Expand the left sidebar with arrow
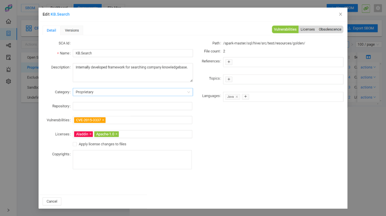The image size is (386, 216). click(8, 210)
